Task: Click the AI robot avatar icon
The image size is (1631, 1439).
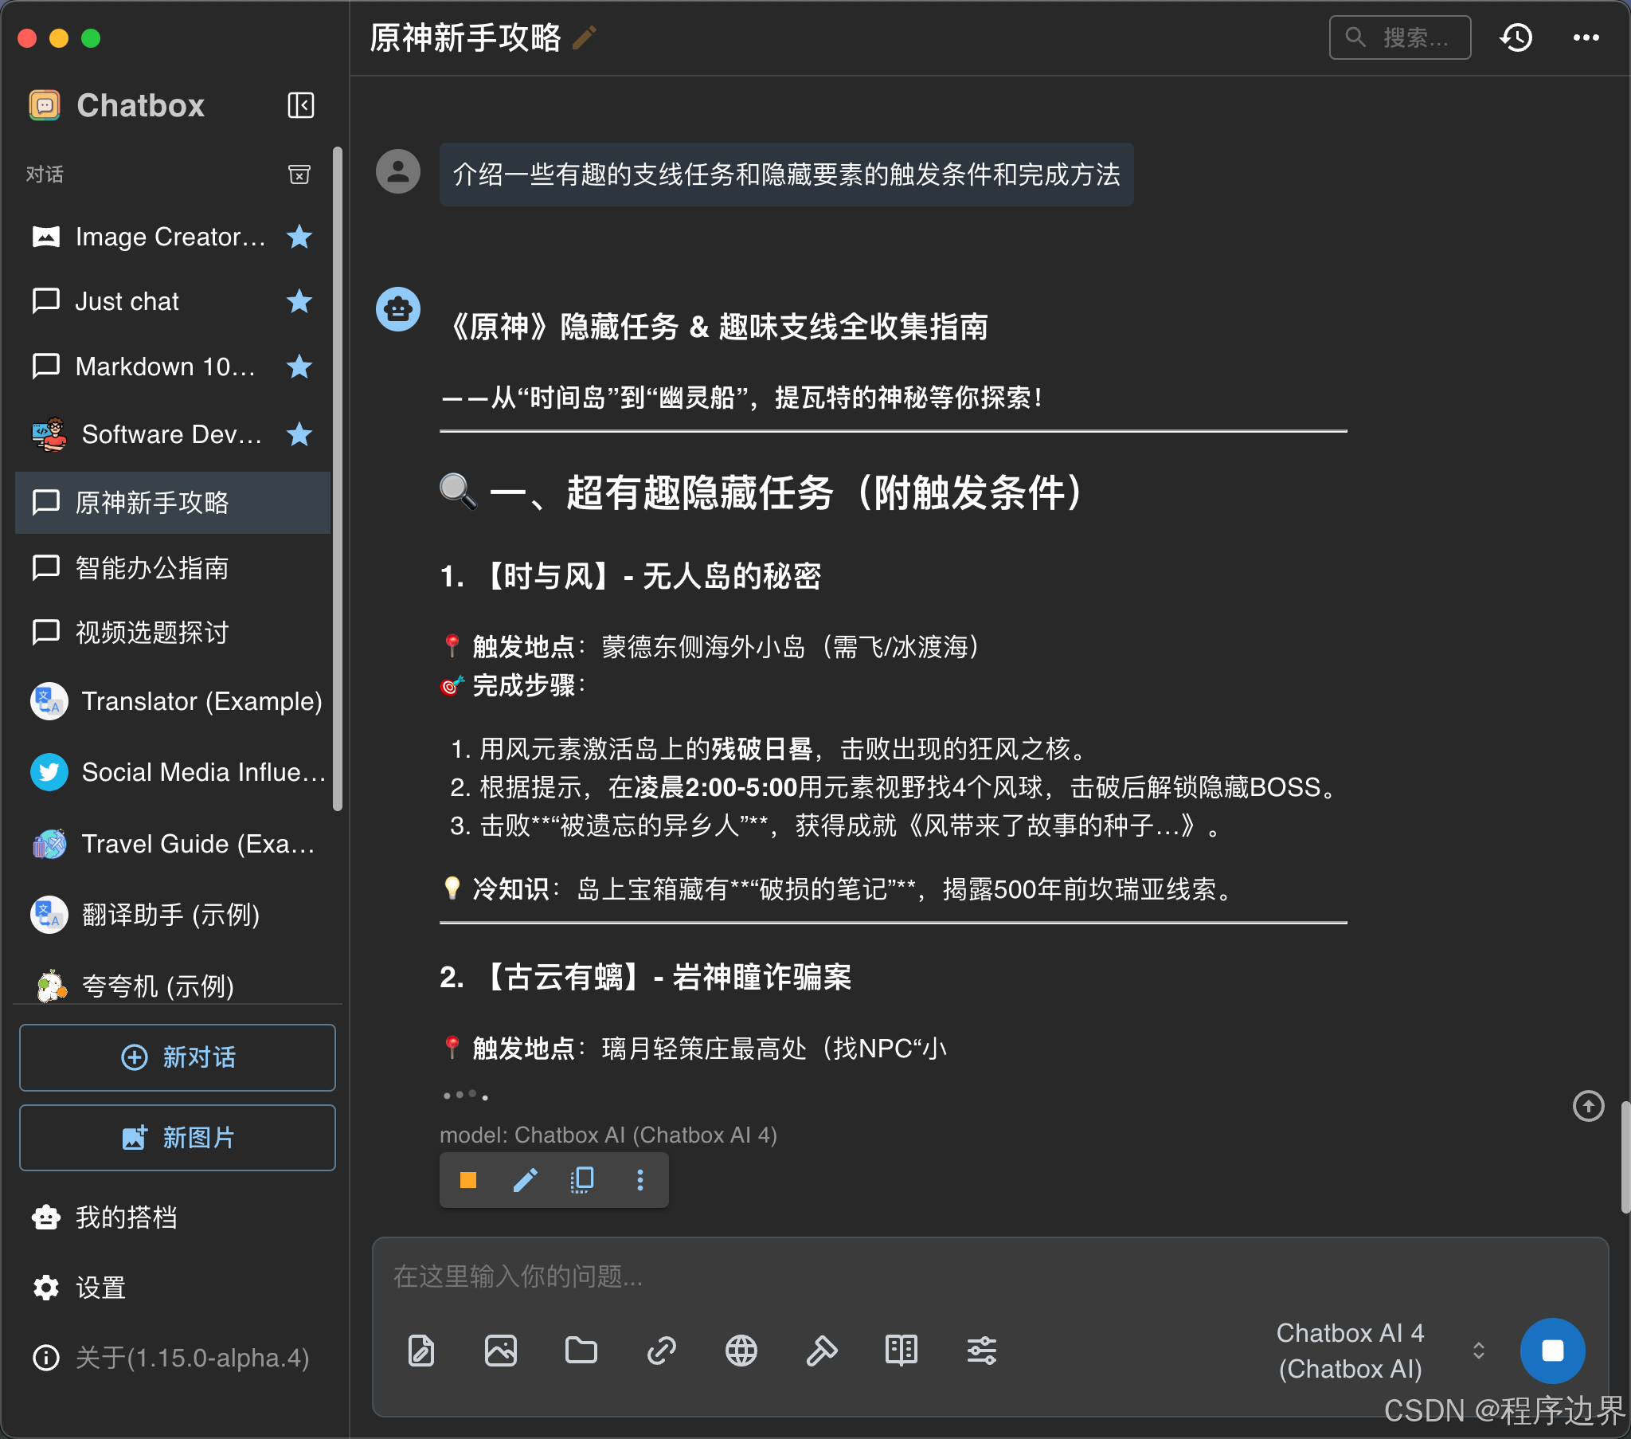Action: tap(398, 309)
